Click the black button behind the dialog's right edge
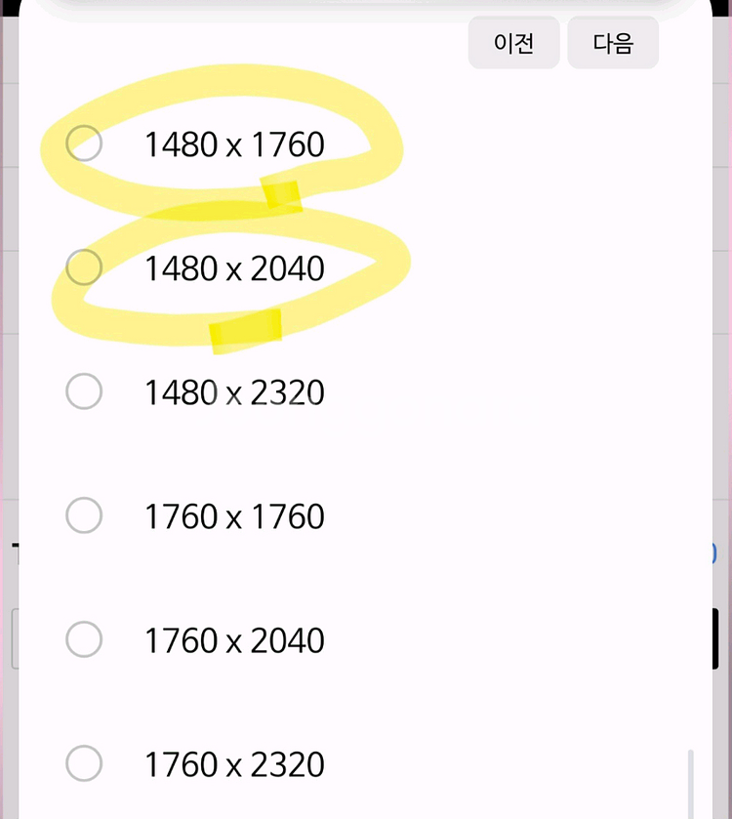732x819 pixels. point(715,638)
